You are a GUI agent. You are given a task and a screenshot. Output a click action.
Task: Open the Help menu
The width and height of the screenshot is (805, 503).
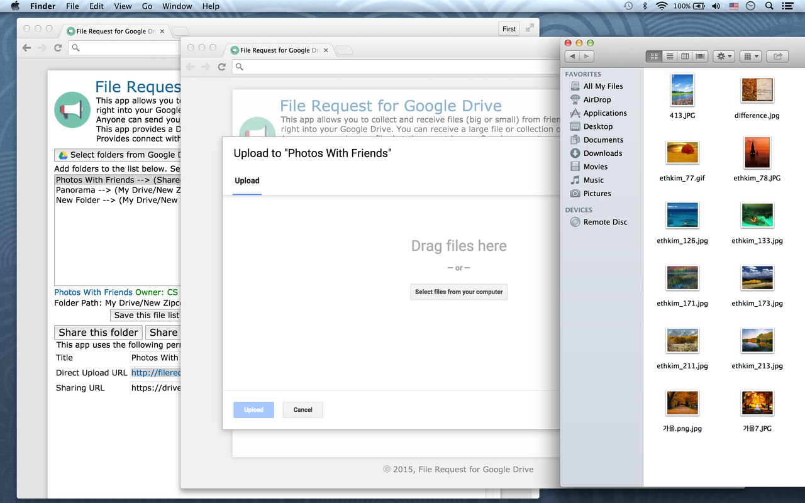coord(211,6)
